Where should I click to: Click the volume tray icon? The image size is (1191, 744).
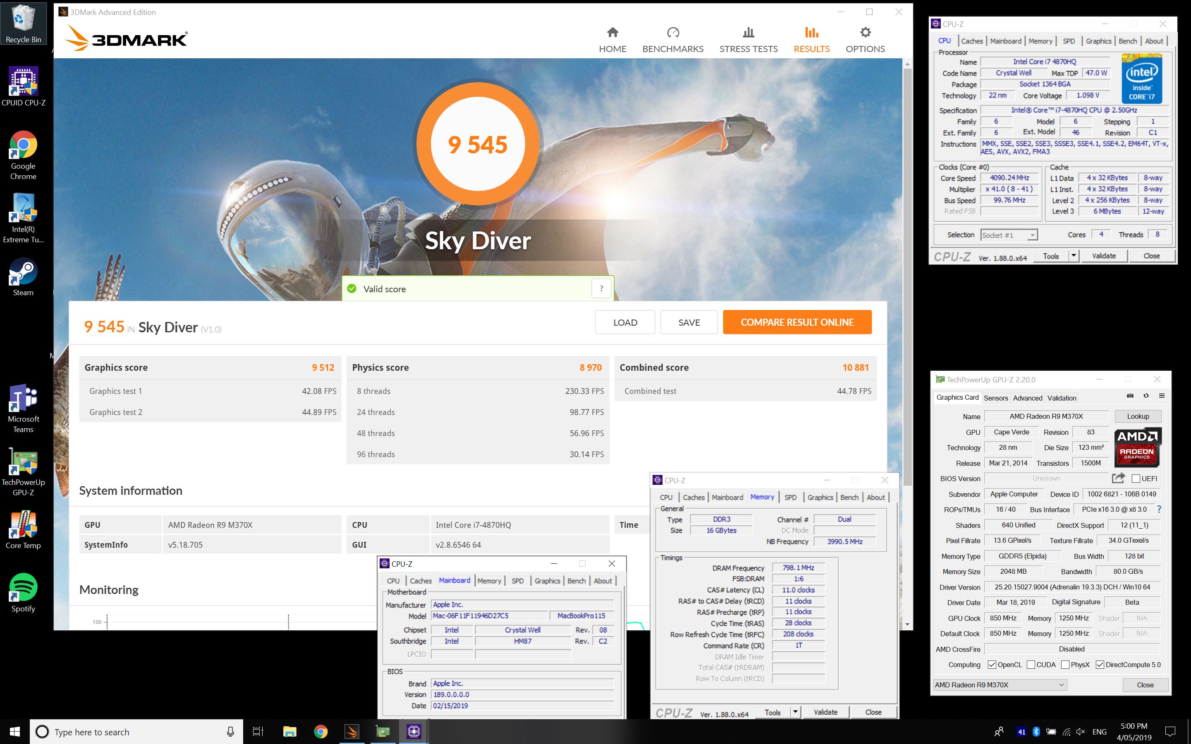point(1081,732)
